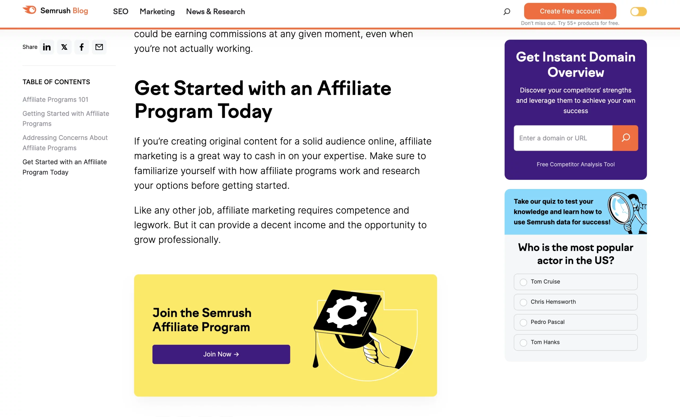The image size is (680, 417).
Task: Click the LinkedIn share icon
Action: click(47, 47)
